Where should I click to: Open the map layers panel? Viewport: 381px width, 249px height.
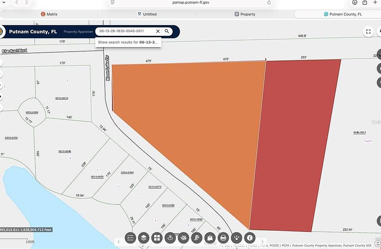tap(144, 238)
